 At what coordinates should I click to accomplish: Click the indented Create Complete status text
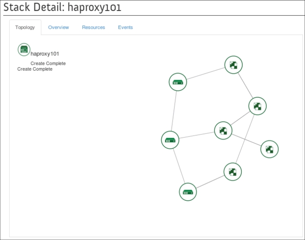pyautogui.click(x=48, y=64)
